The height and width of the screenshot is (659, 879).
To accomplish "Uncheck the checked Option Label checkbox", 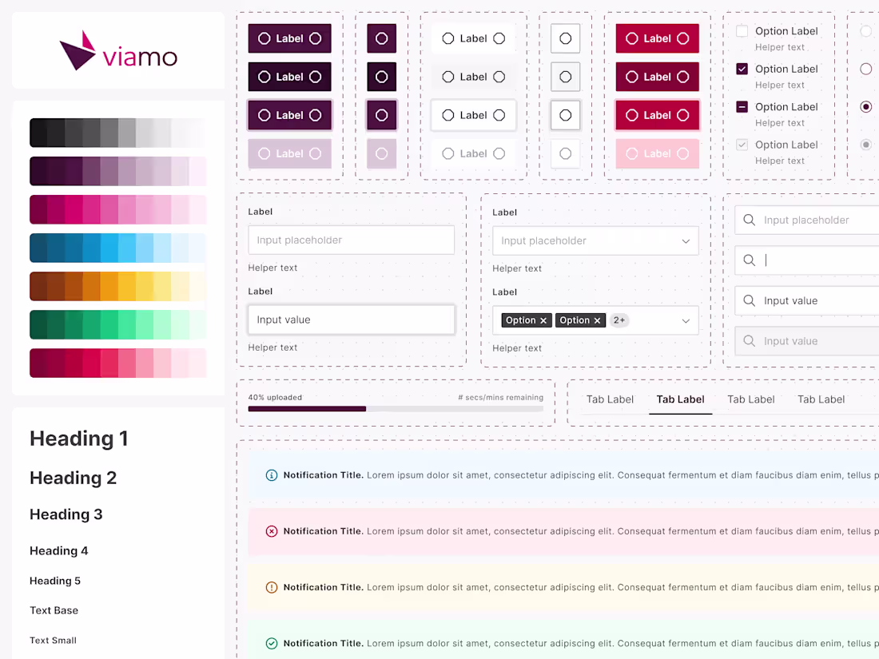I will 742,69.
